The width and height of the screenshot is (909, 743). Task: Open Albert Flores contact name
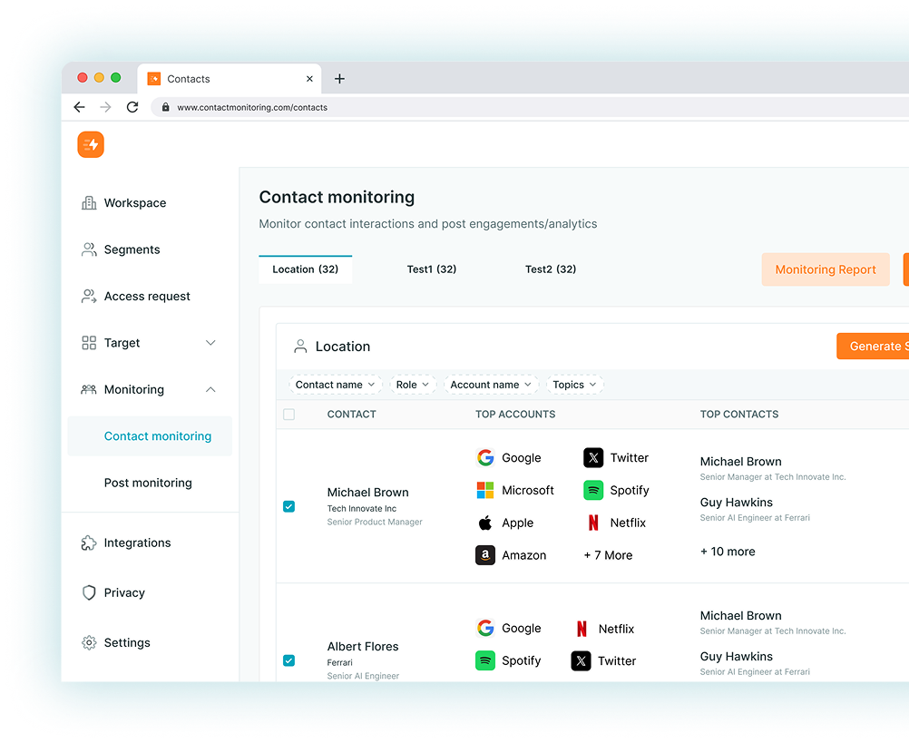pyautogui.click(x=363, y=646)
